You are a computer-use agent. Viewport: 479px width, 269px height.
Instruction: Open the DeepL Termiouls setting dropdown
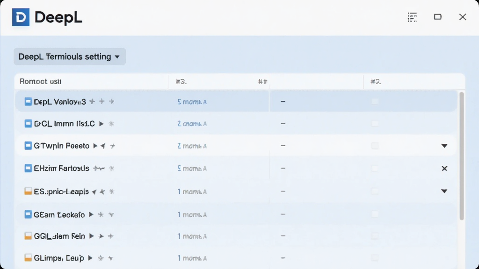[70, 57]
